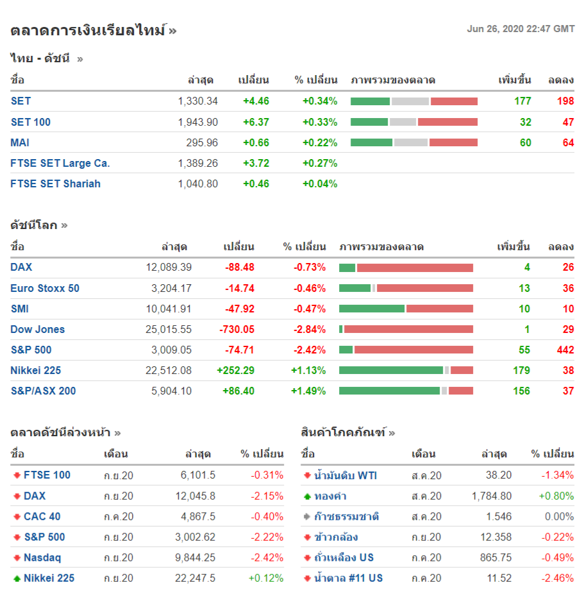582x603 pixels.
Task: Click the market overview bar for SET
Action: pyautogui.click(x=414, y=101)
